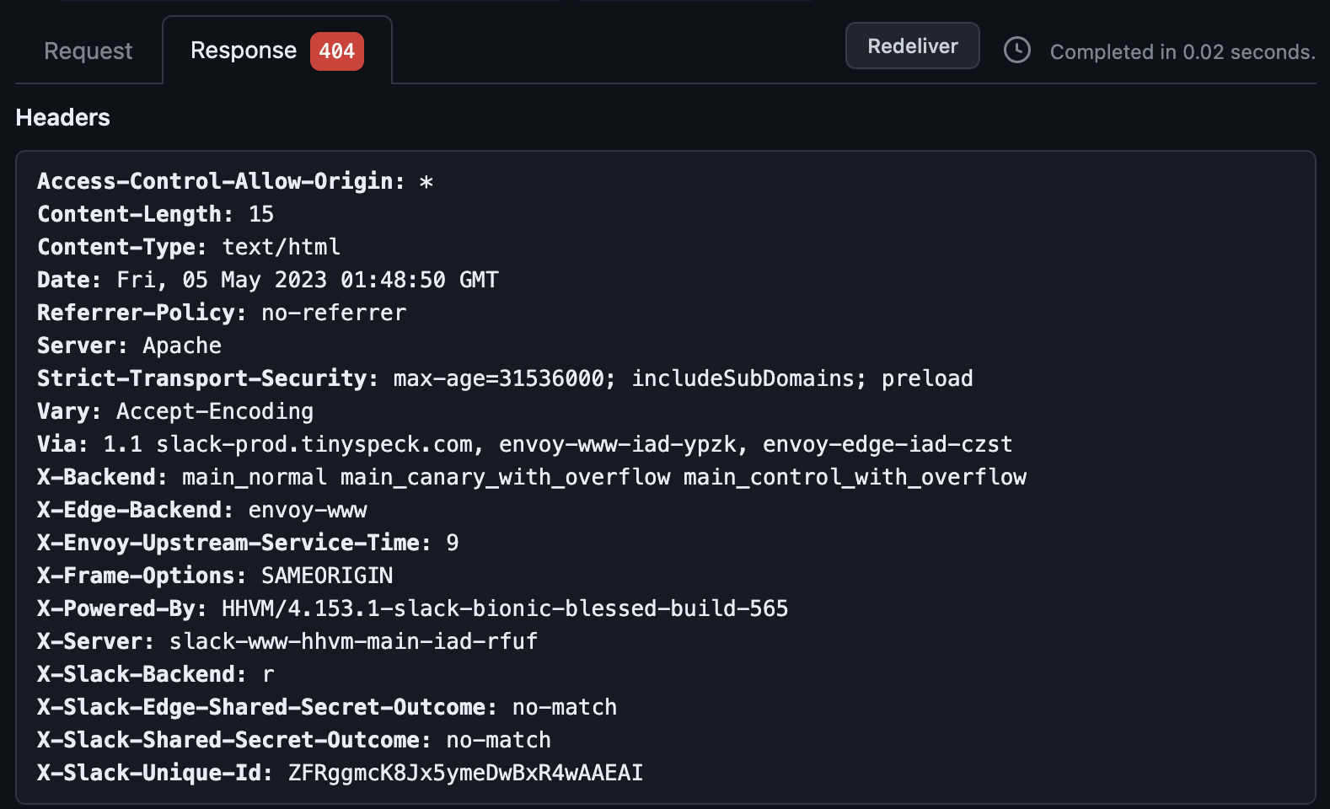Select the Response tab
1330x809 pixels.
coord(277,51)
